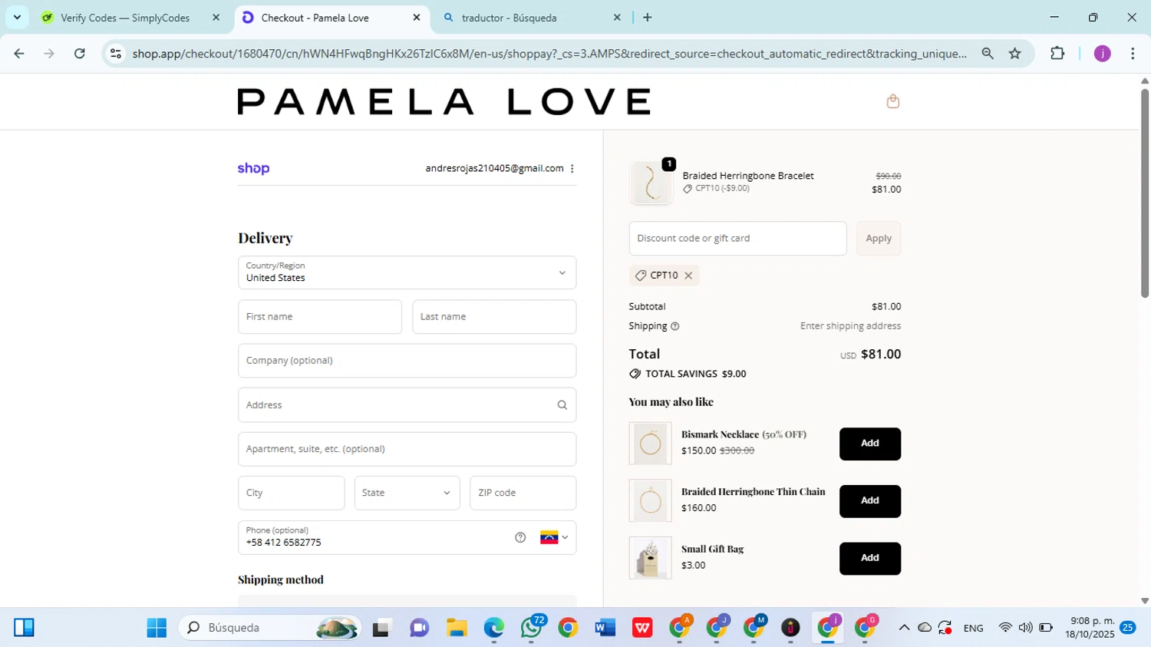Close the traductor Búsqueda tab
Screen dimensions: 1151x647
(617, 18)
